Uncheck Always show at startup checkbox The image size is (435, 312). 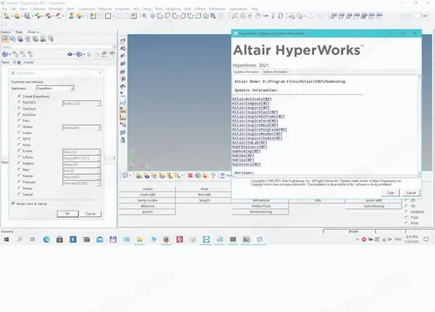point(14,204)
